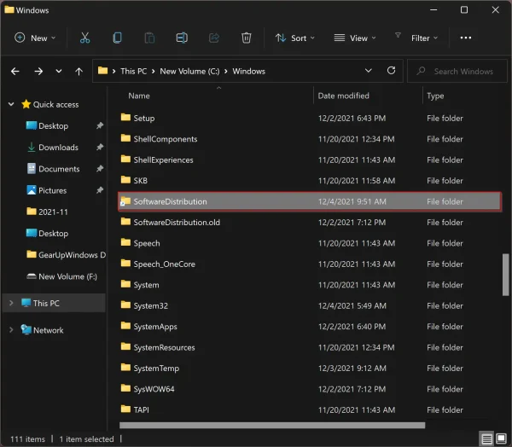Click the Windows breadcrumb segment
The image size is (512, 447).
[x=249, y=71]
